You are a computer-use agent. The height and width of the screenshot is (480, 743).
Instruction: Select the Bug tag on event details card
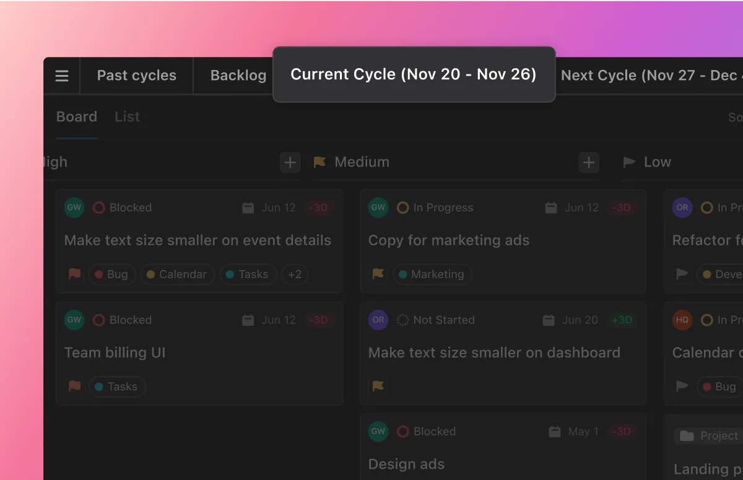click(x=112, y=274)
